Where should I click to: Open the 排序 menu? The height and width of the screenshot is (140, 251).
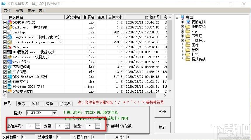31,10
